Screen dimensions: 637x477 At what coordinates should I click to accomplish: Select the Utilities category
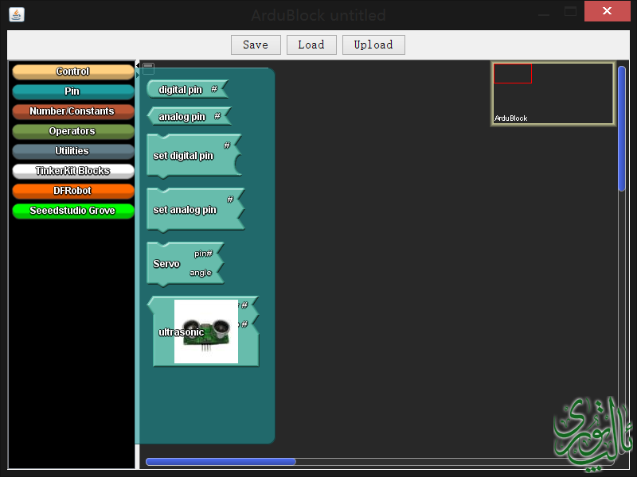tap(73, 151)
